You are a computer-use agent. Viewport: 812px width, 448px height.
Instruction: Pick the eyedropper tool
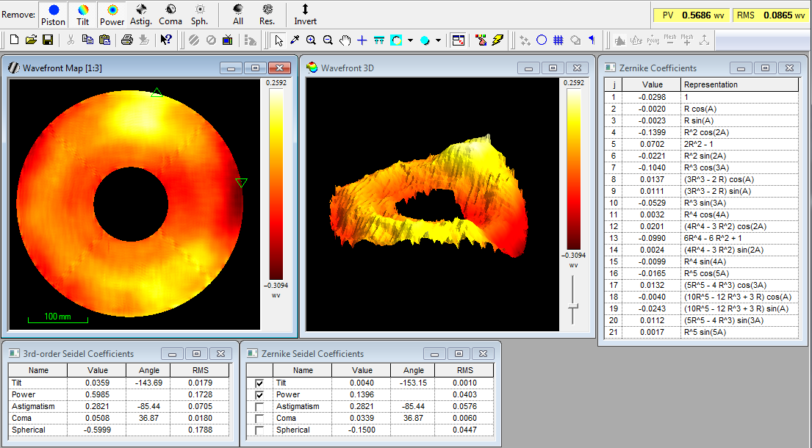pos(295,40)
